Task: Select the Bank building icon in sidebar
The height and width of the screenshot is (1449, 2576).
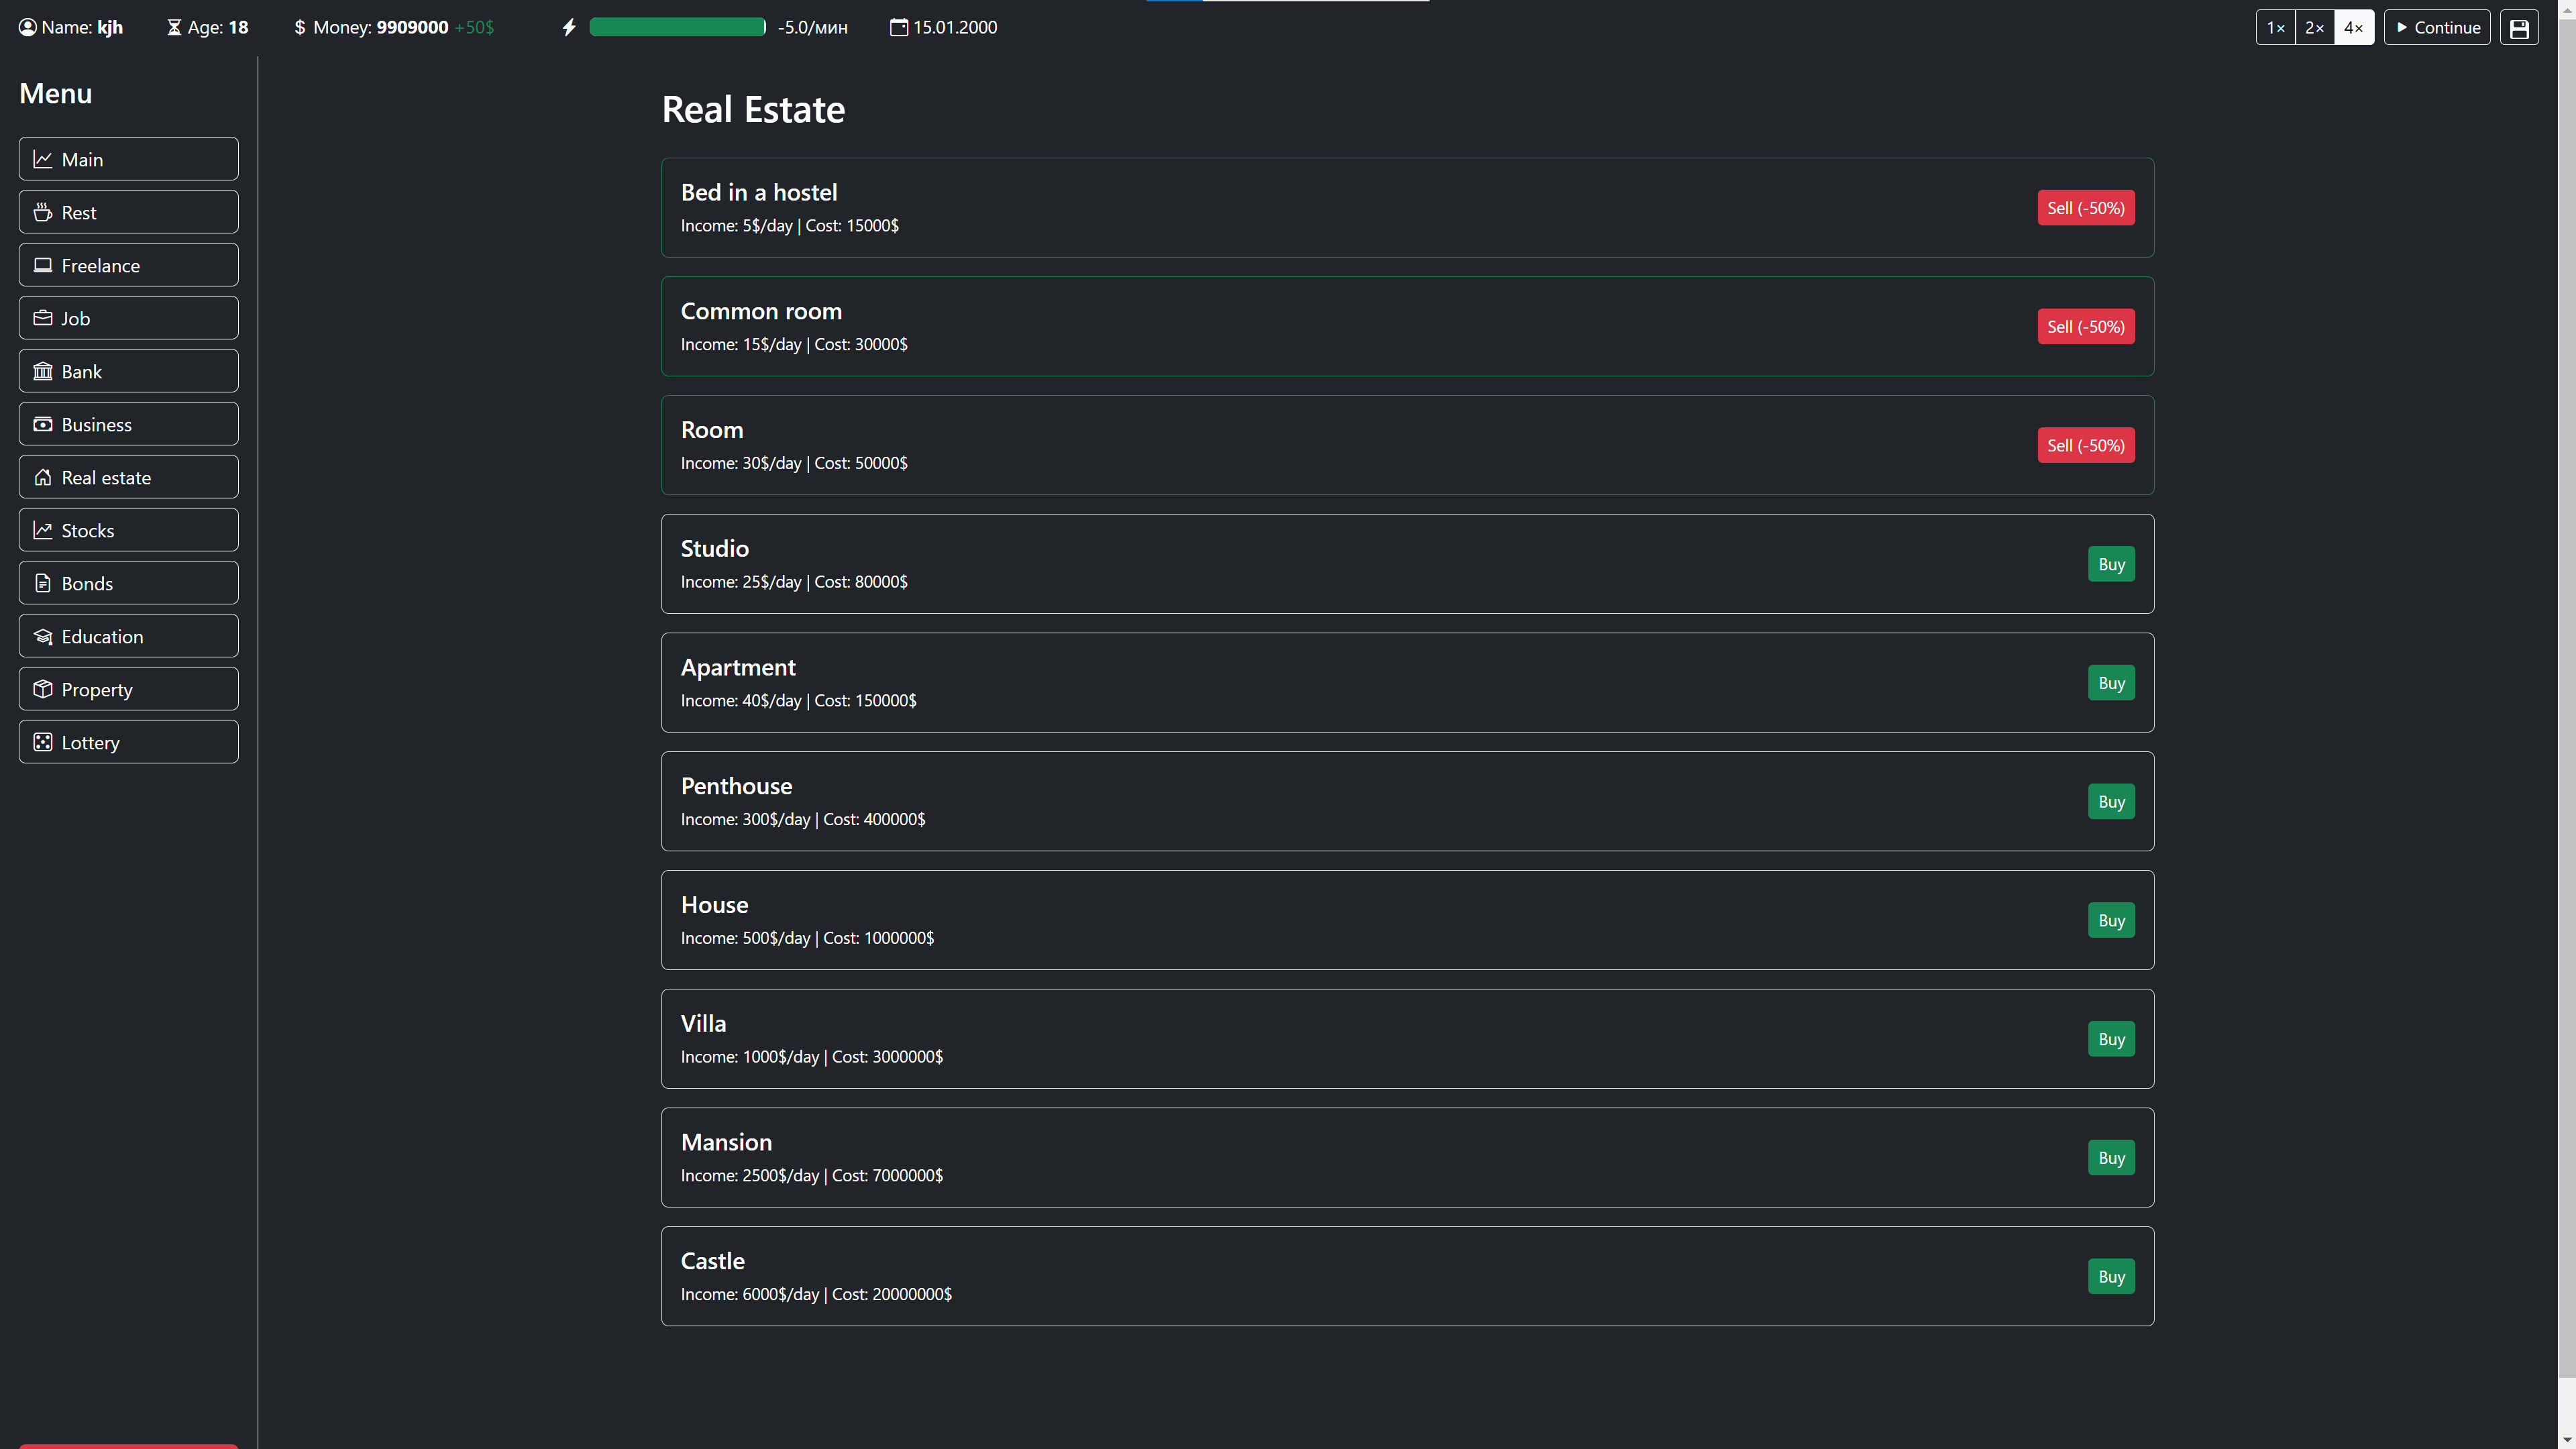Action: click(43, 370)
